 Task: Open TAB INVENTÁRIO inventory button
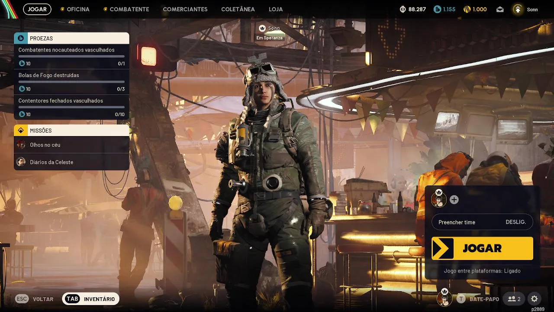90,299
